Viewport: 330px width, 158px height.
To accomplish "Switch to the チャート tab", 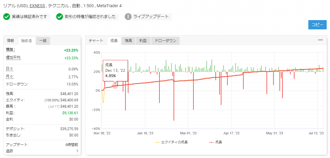I will (96, 41).
